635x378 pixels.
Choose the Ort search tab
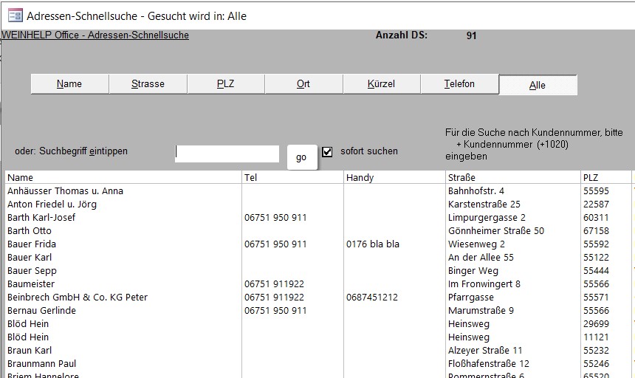(303, 84)
